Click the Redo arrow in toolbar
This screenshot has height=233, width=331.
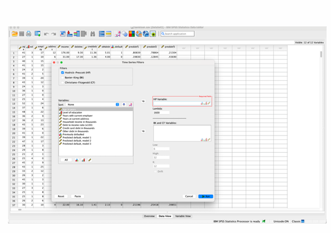54,34
